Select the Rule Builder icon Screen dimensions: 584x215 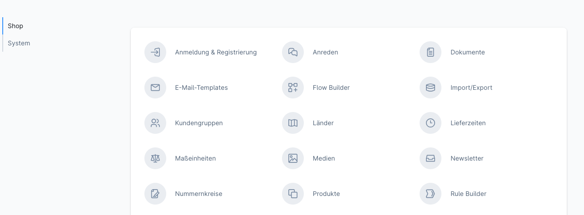[x=431, y=194]
